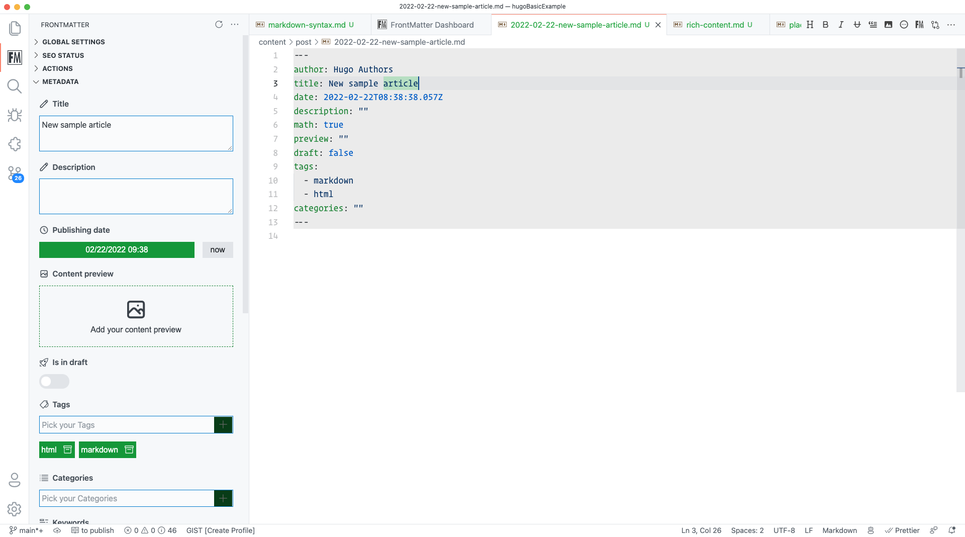The image size is (965, 537).
Task: Remove the html tag via its archive icon
Action: [x=68, y=450]
